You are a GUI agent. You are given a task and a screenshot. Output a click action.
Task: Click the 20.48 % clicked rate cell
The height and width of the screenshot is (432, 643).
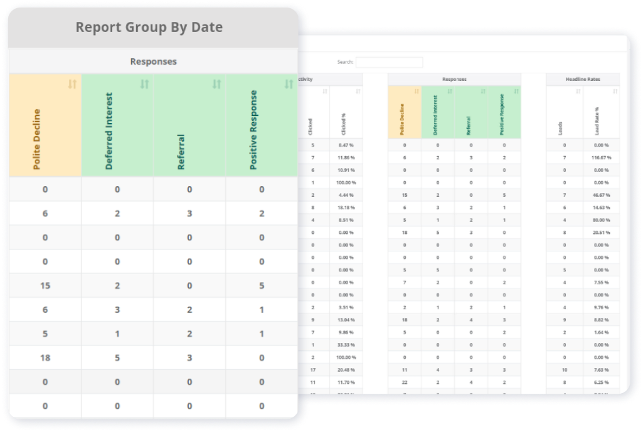(346, 370)
